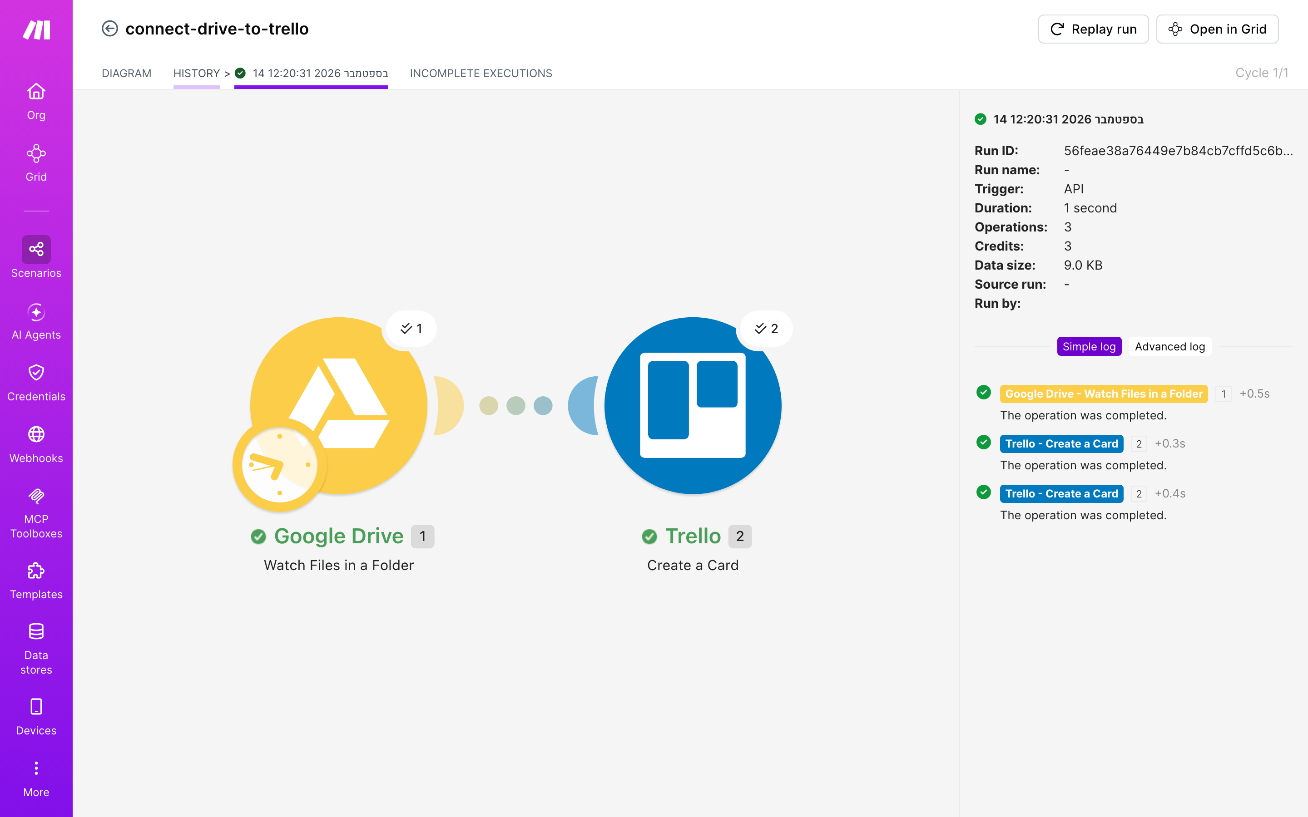1308x817 pixels.
Task: Click the back arrow beside the scenario name
Action: (110, 29)
